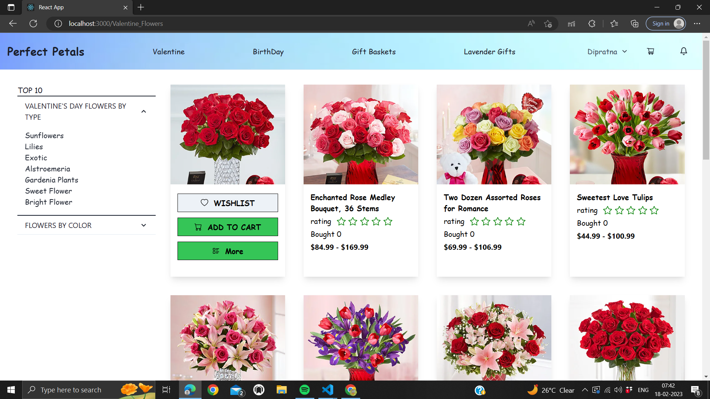This screenshot has height=399, width=710.
Task: Click the page vertical scrollbar thumb
Action: coord(706,100)
